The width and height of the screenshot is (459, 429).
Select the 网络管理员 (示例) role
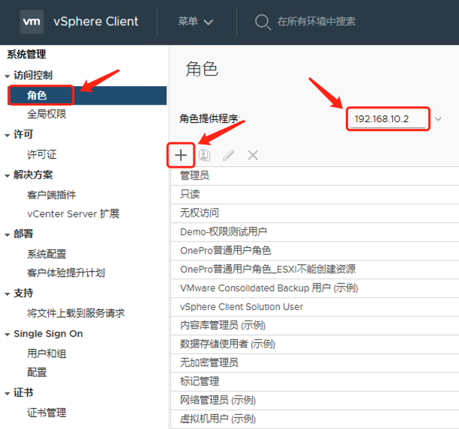point(315,401)
